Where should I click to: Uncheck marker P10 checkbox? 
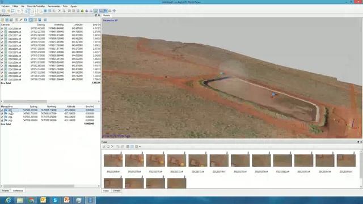pos(2,121)
